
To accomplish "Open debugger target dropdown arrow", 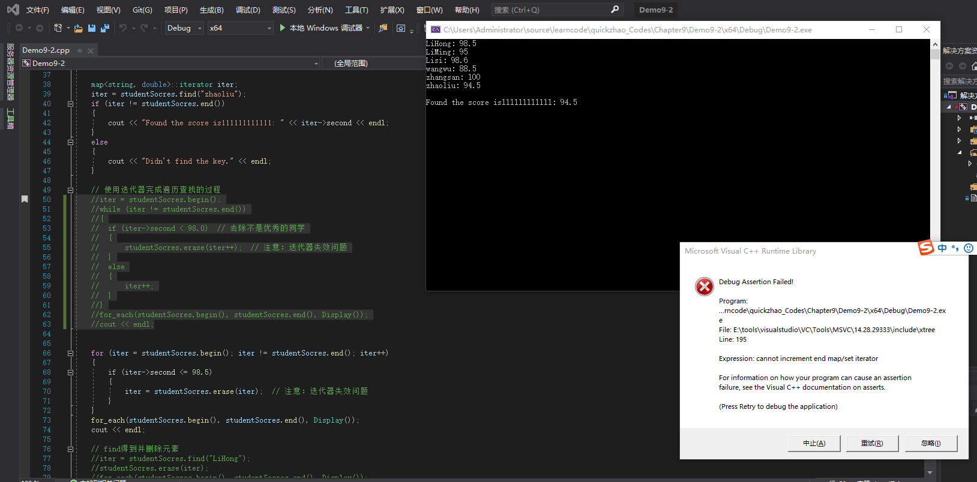I will point(368,28).
